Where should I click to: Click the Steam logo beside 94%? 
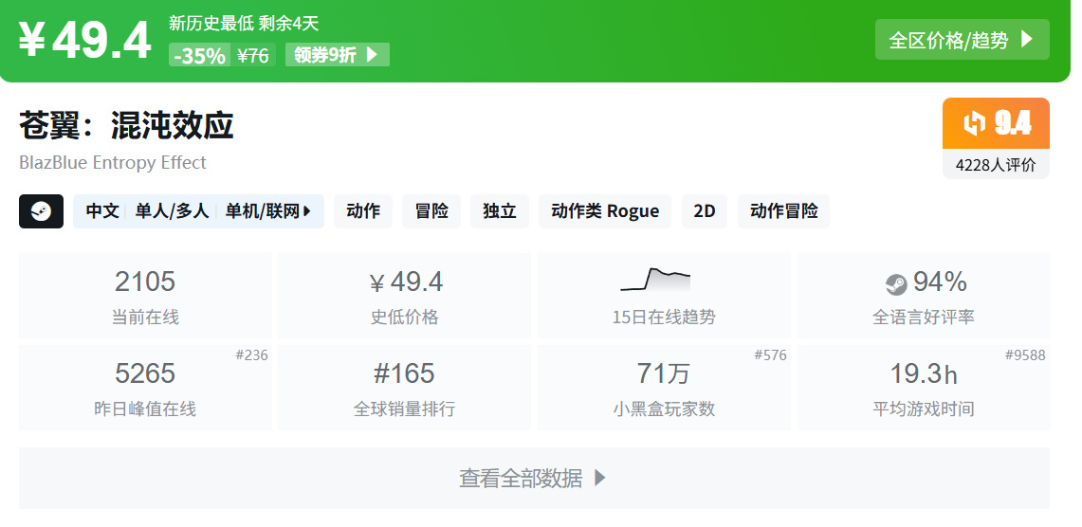click(896, 284)
